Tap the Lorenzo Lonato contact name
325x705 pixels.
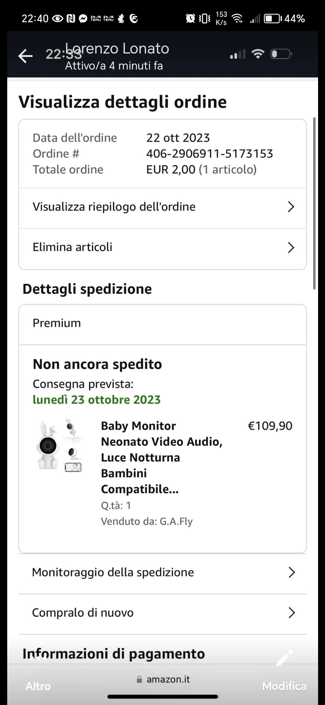[117, 49]
